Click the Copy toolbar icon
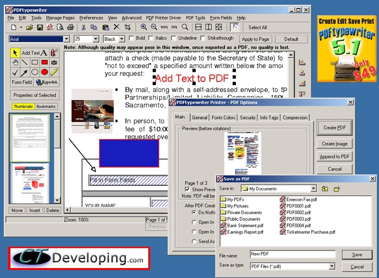Image resolution: width=379 pixels, height=278 pixels. pyautogui.click(x=94, y=27)
